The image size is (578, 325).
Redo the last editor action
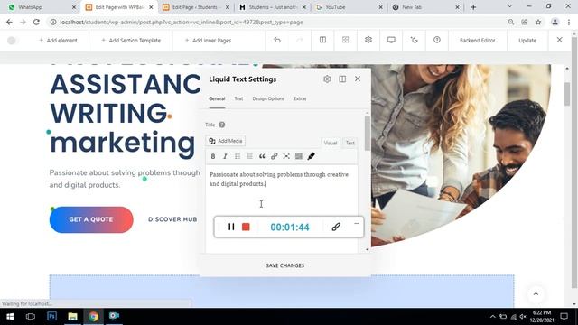click(x=300, y=40)
